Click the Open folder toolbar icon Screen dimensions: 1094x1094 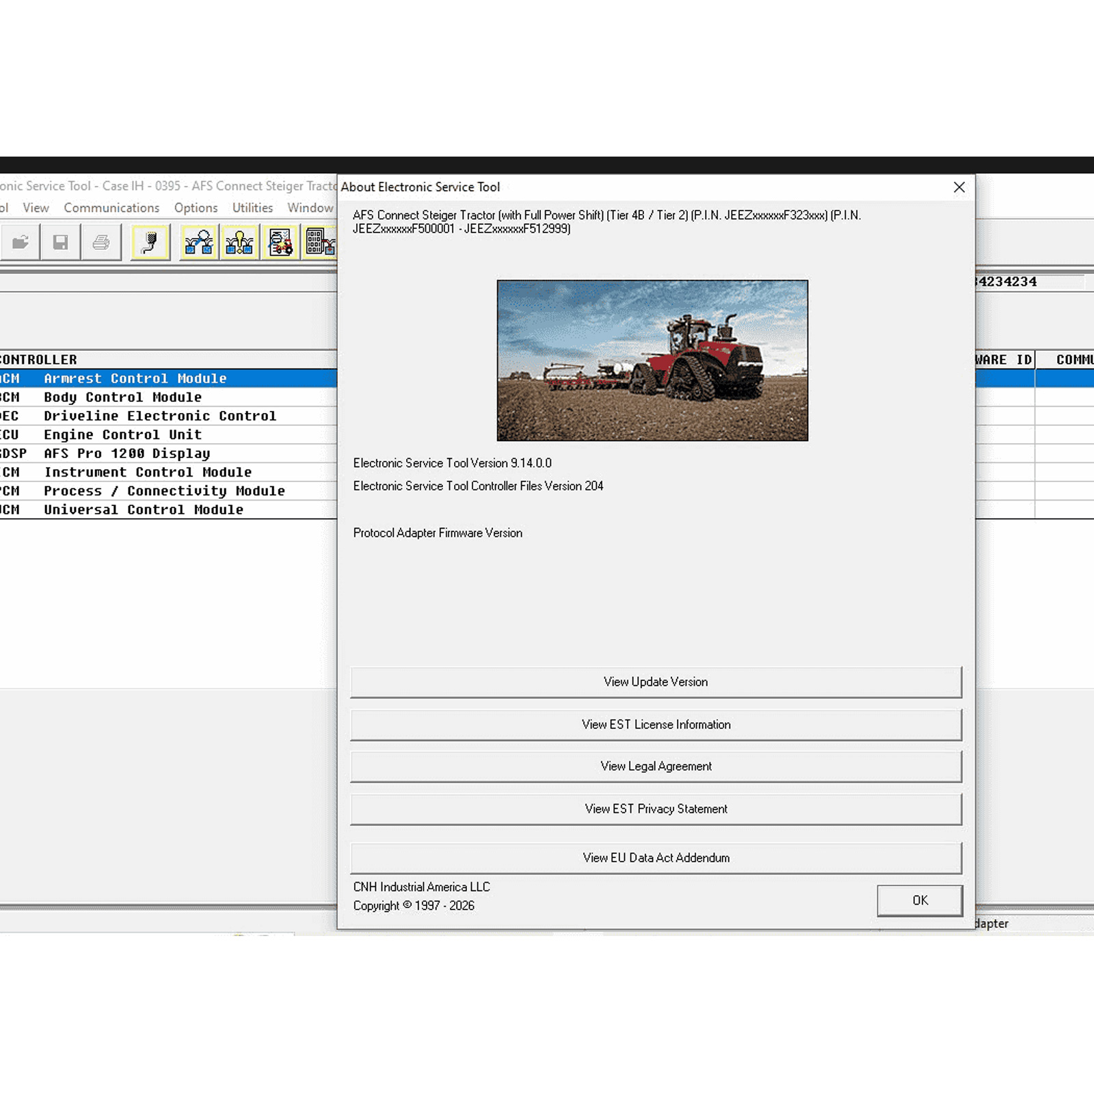click(x=21, y=242)
